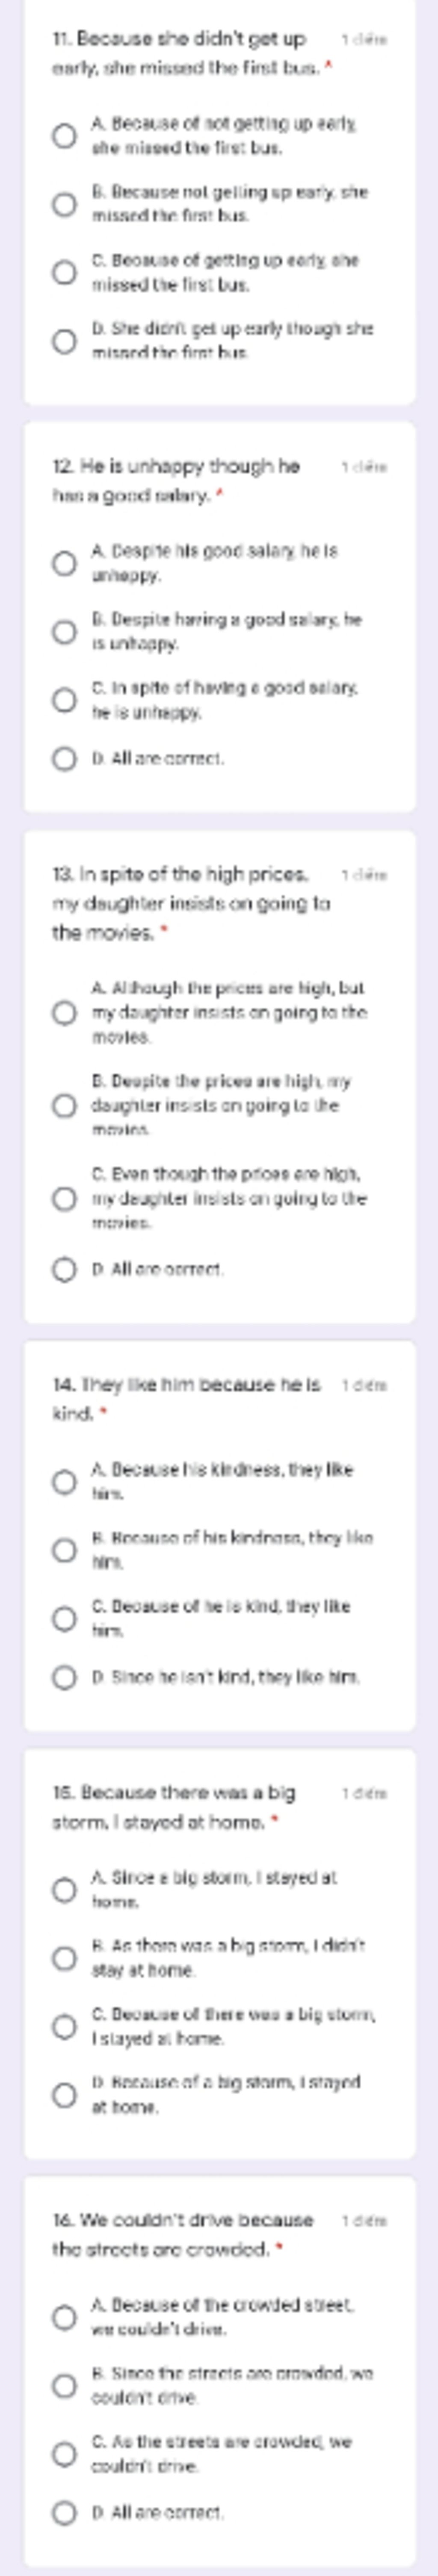The height and width of the screenshot is (2576, 438).
Task: Pick 'All are correct' for question 13
Action: (64, 1270)
